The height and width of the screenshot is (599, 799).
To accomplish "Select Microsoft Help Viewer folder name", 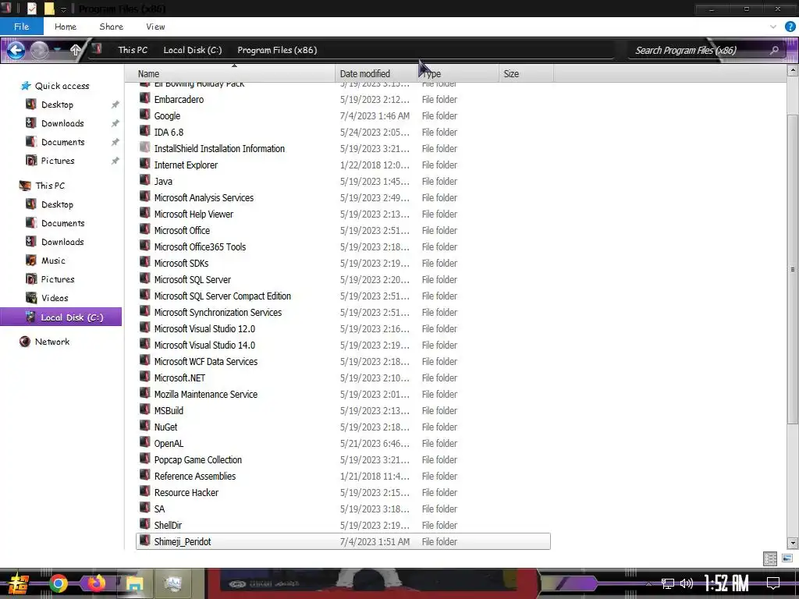I will pos(194,214).
